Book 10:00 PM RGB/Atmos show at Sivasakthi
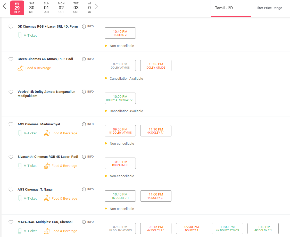The image size is (290, 237). [120, 163]
